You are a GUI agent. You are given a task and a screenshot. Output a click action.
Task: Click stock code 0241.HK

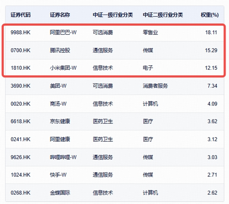[21, 139]
